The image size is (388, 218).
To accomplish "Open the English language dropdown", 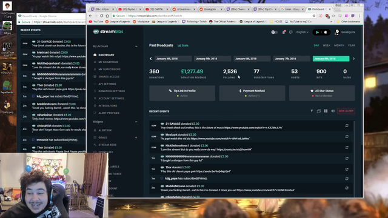I will point(302,32).
